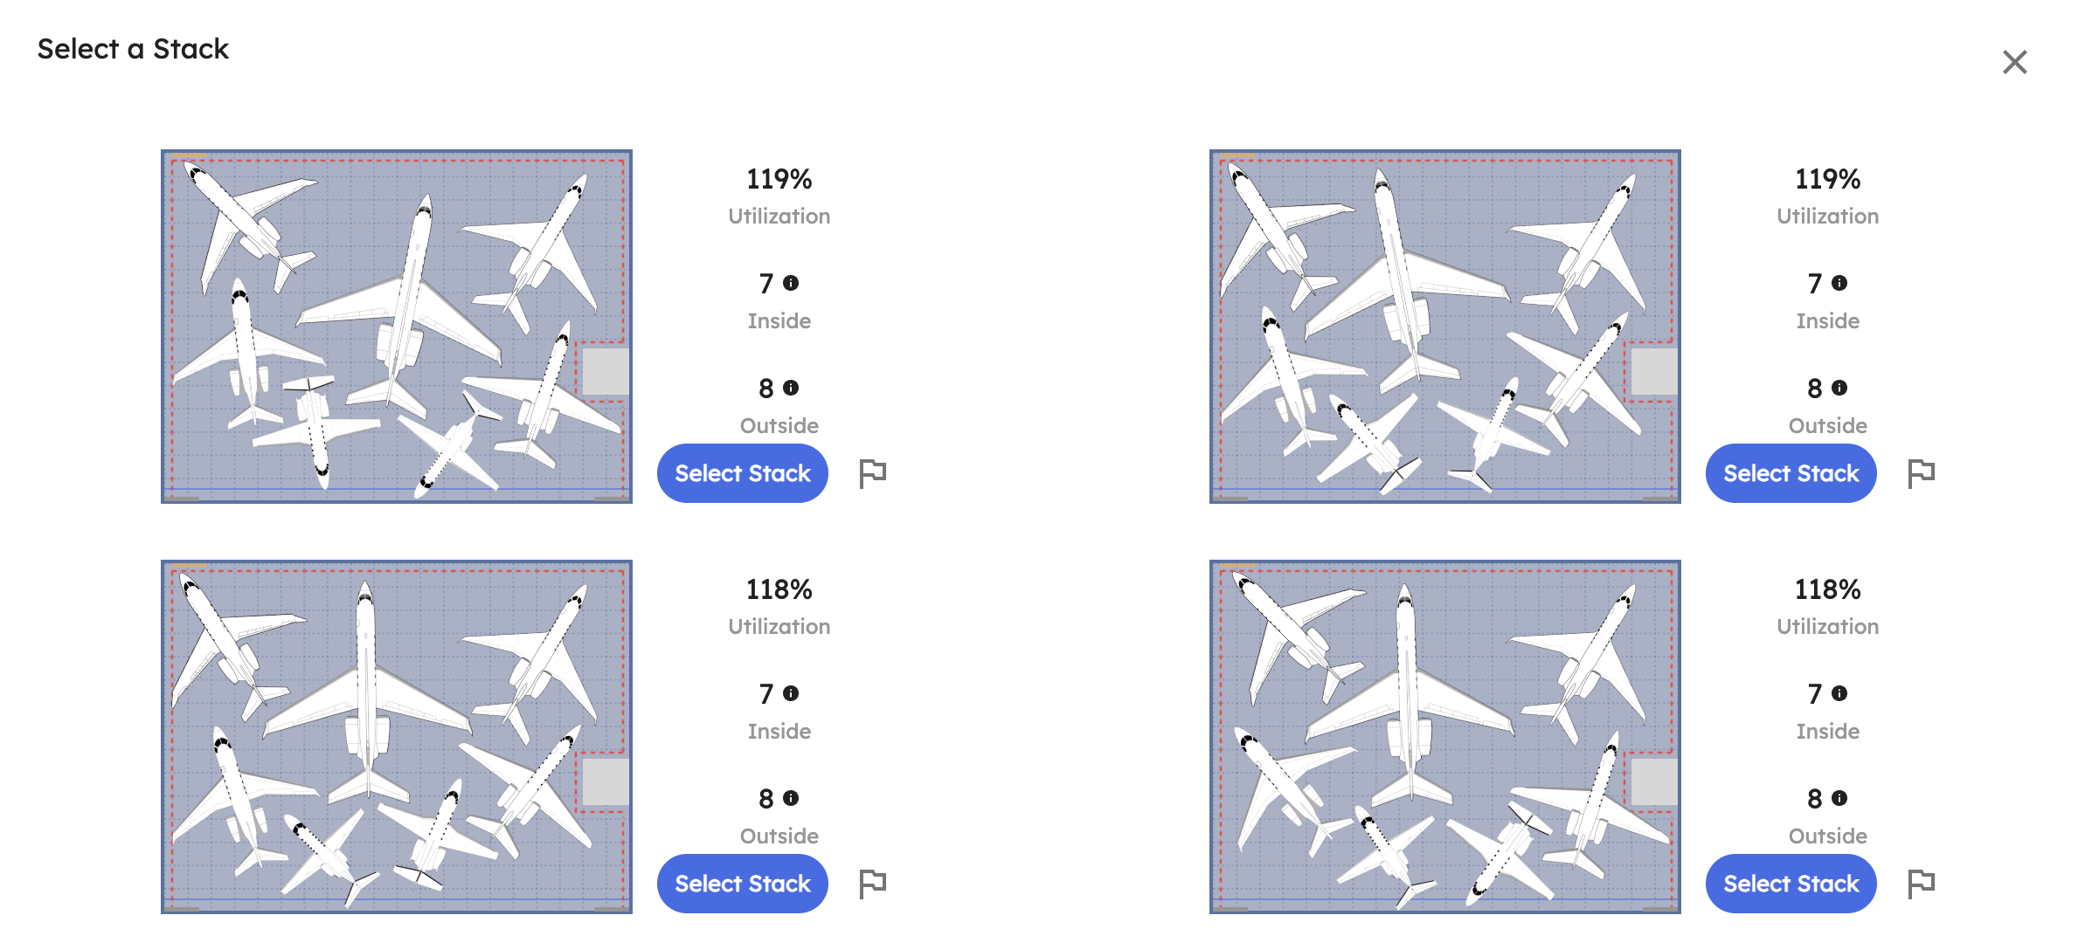Select Stack for the top-left layout
The image size is (2078, 936).
coord(742,472)
